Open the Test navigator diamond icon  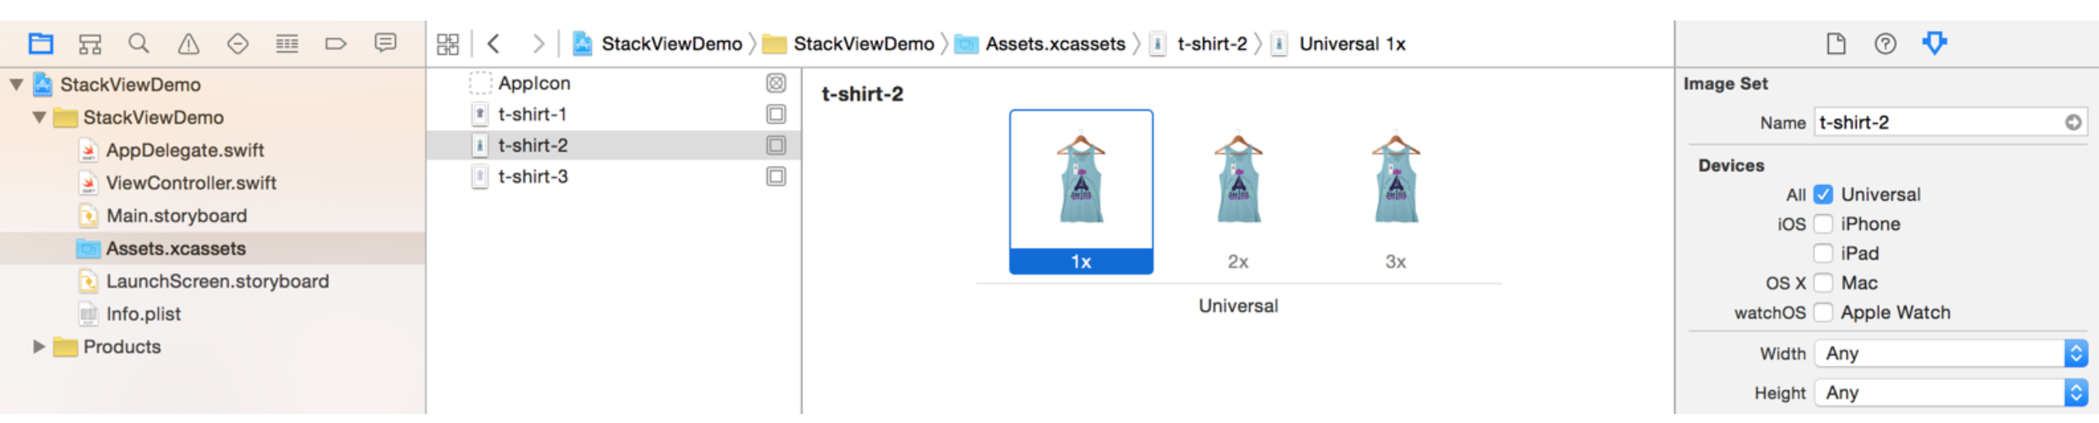[238, 43]
